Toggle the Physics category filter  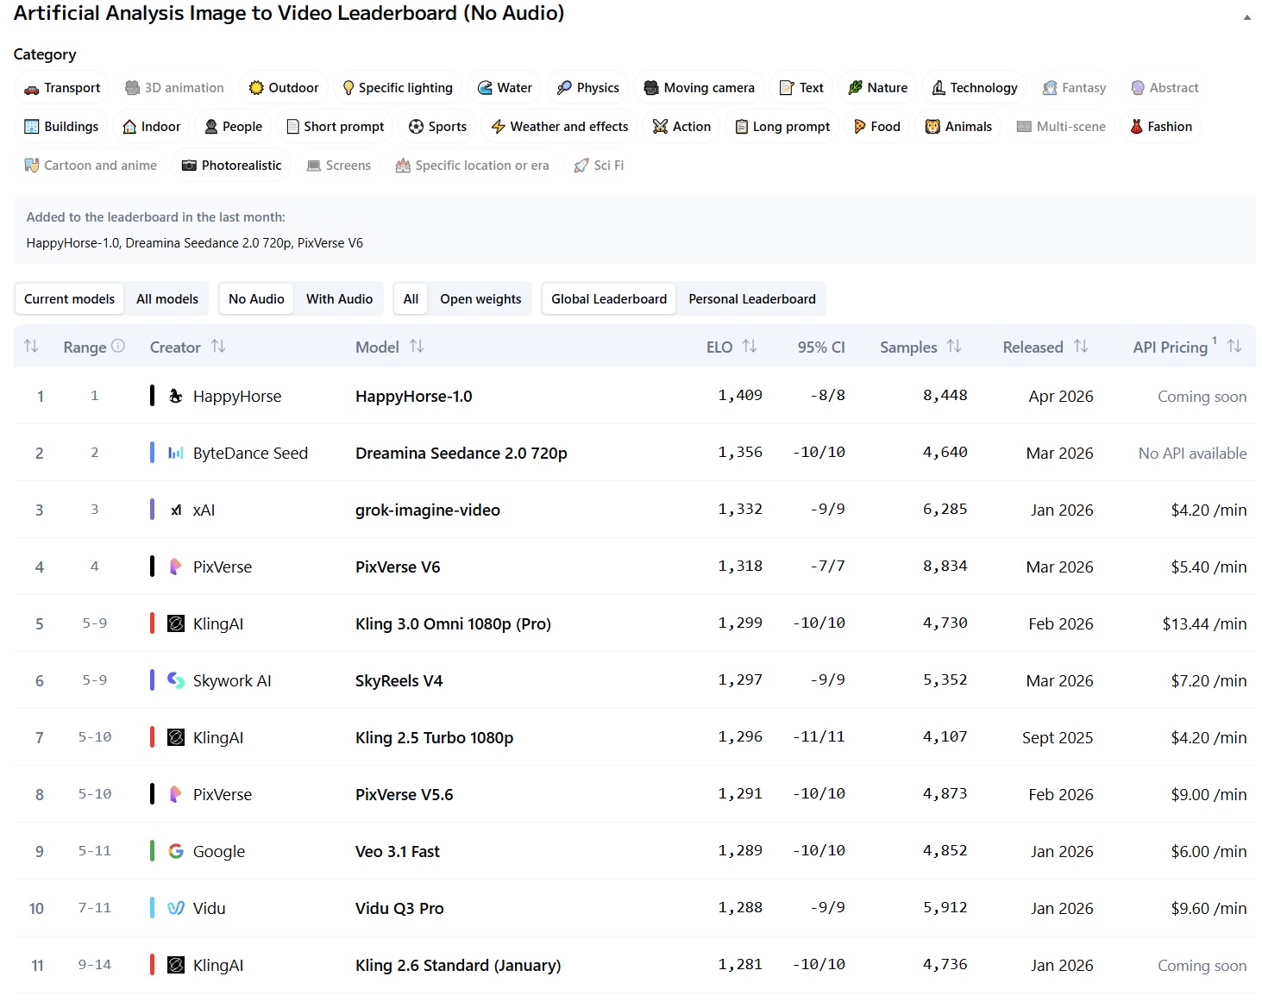click(x=588, y=88)
